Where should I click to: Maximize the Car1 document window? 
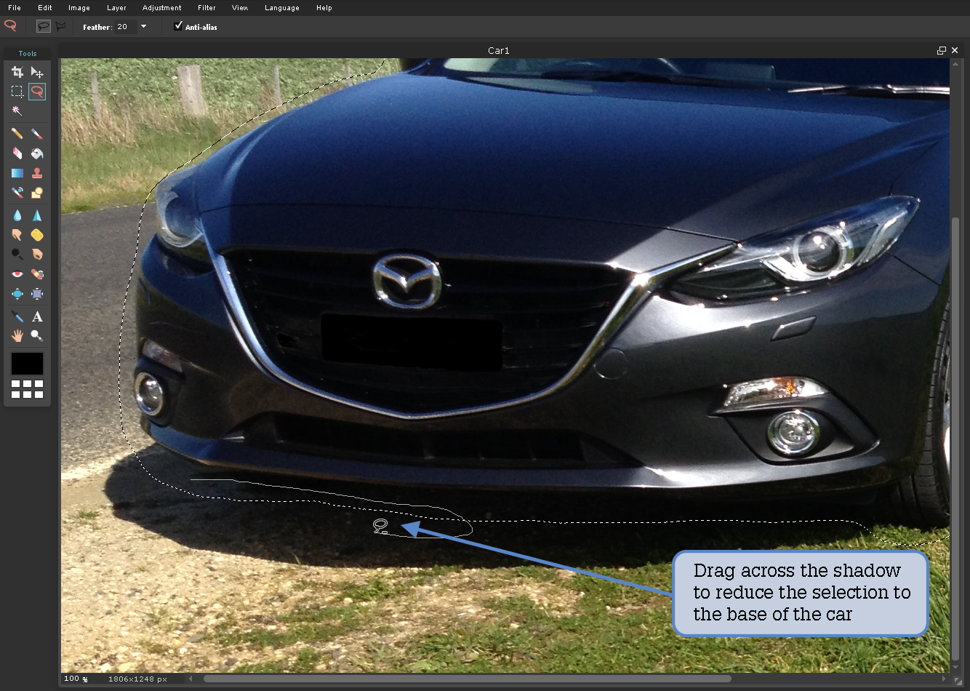942,50
